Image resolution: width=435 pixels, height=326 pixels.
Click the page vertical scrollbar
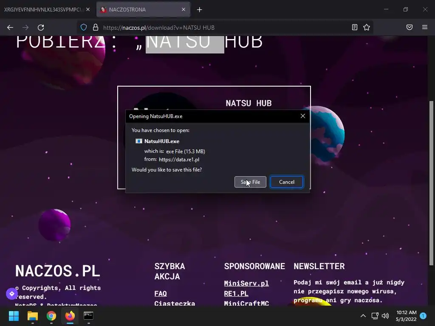[x=431, y=183]
